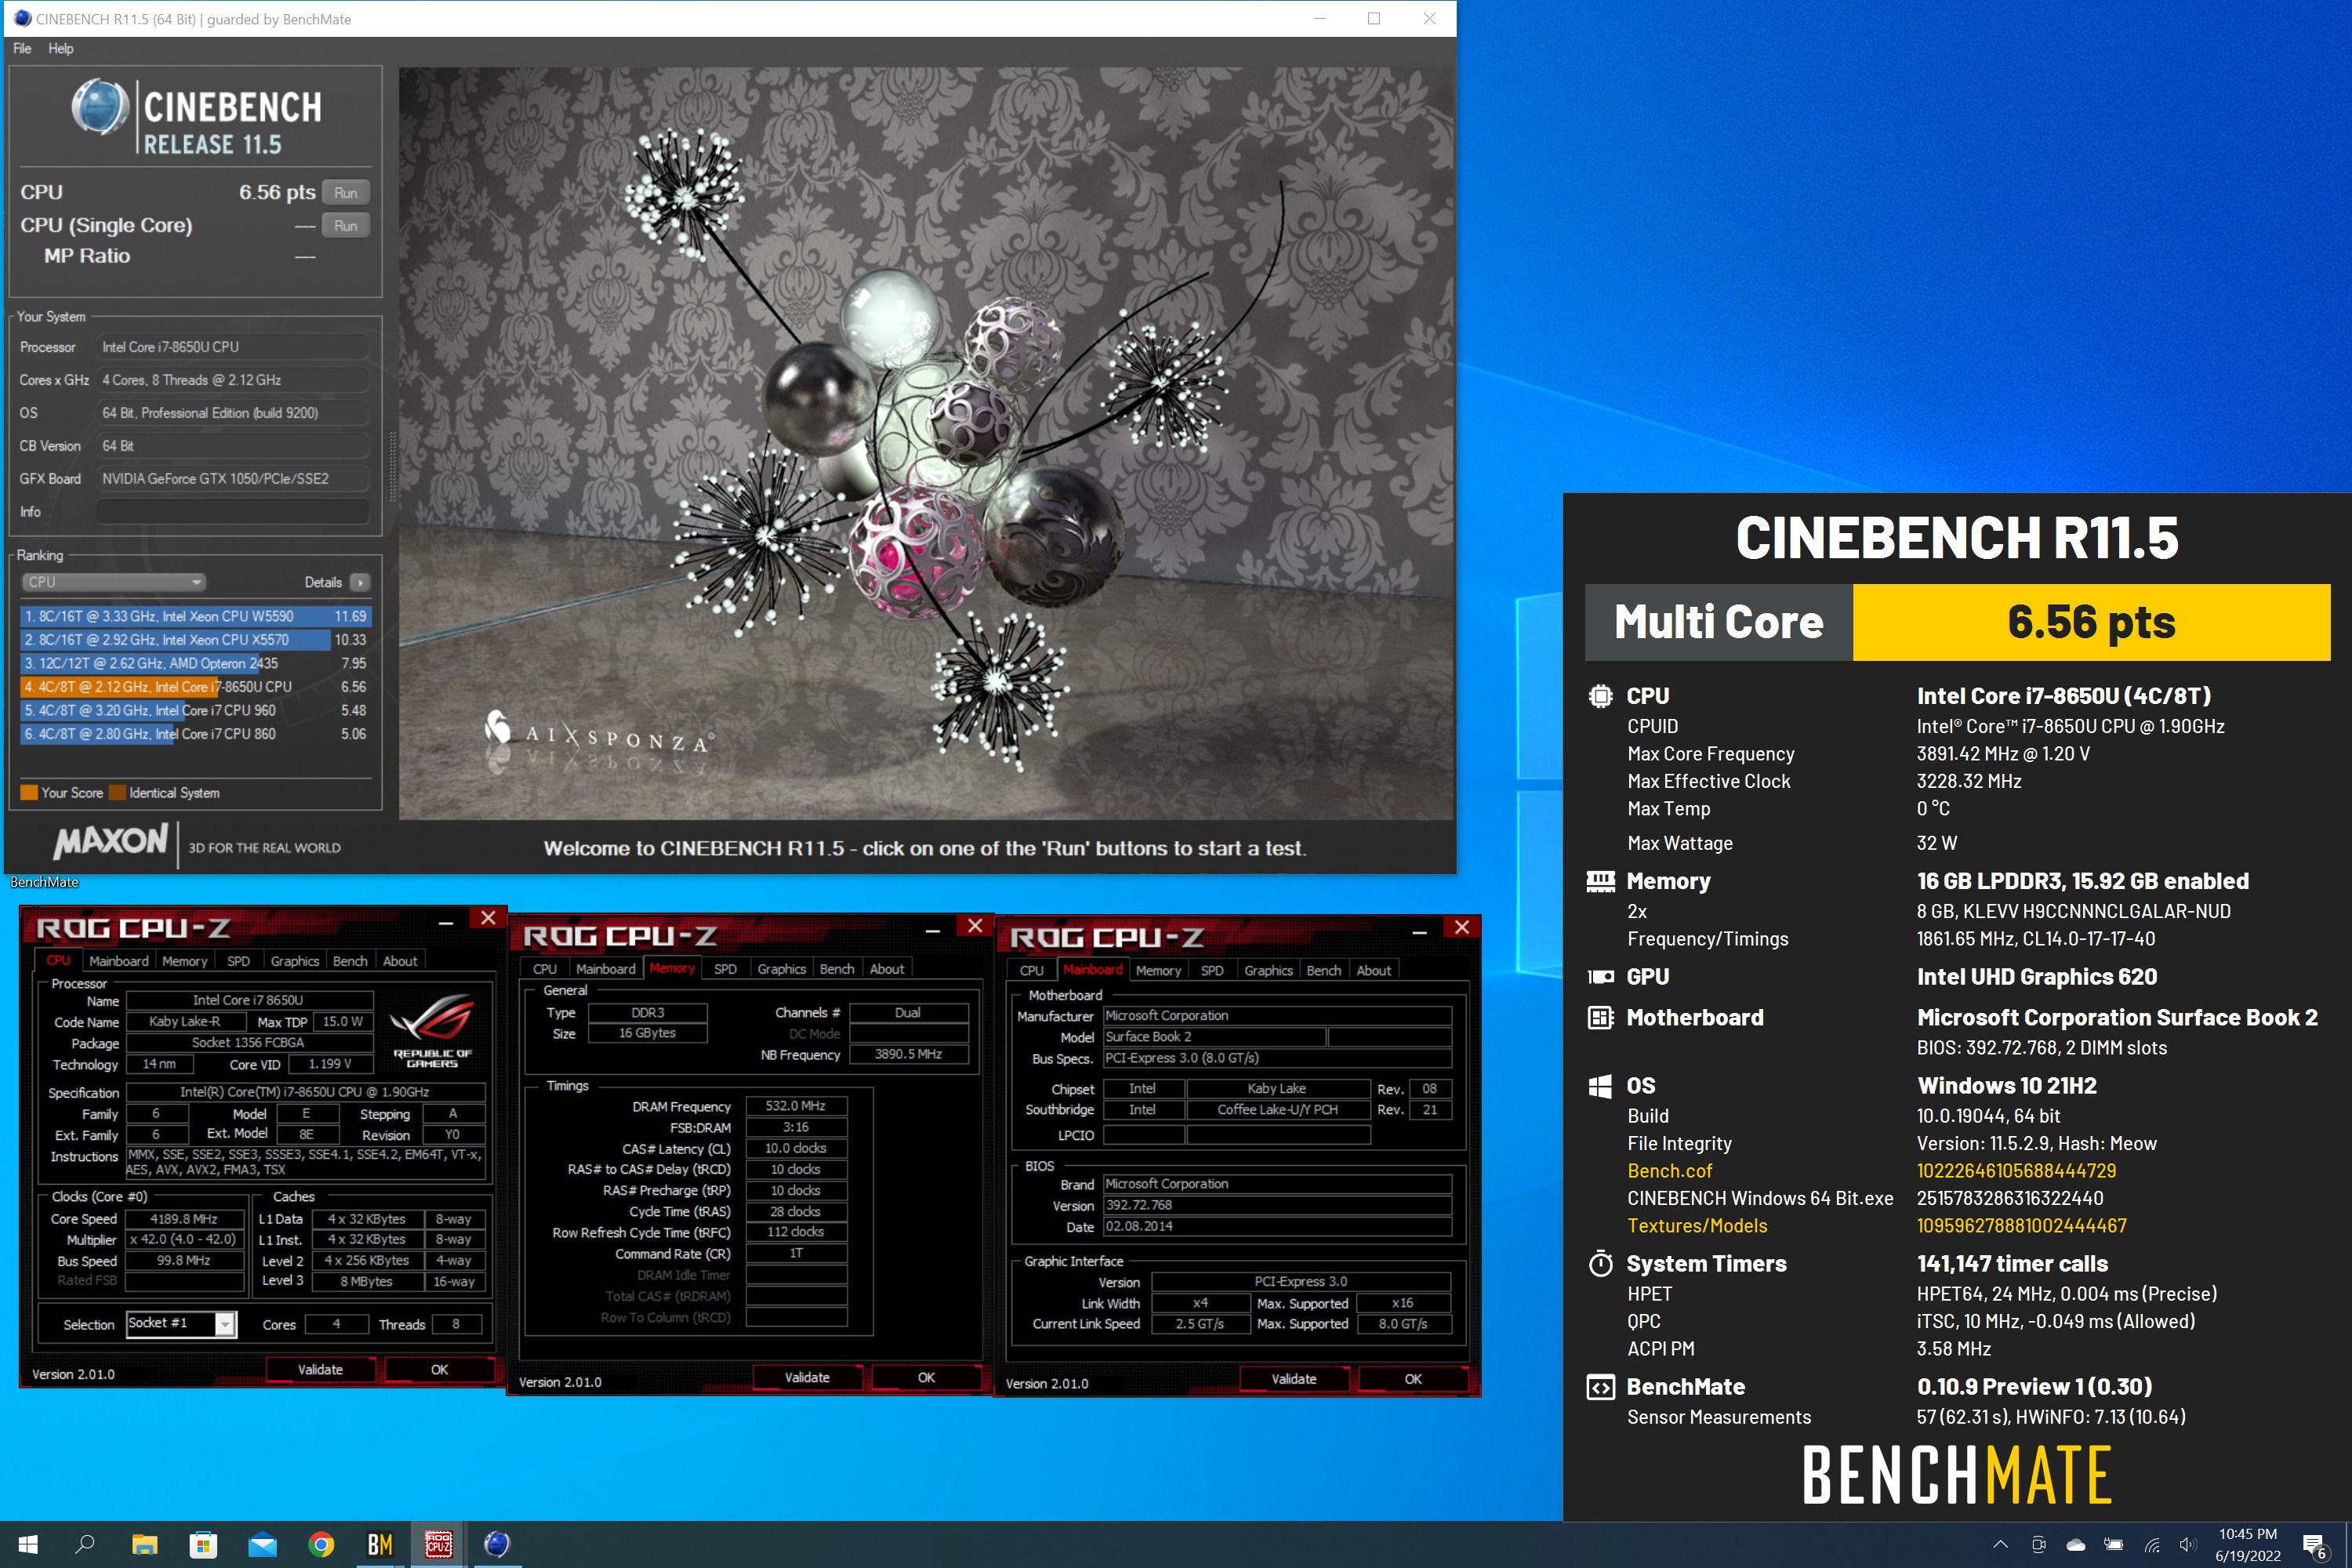Click OK in CPU tab CPU-Z window
The width and height of the screenshot is (2352, 1568).
tap(439, 1369)
